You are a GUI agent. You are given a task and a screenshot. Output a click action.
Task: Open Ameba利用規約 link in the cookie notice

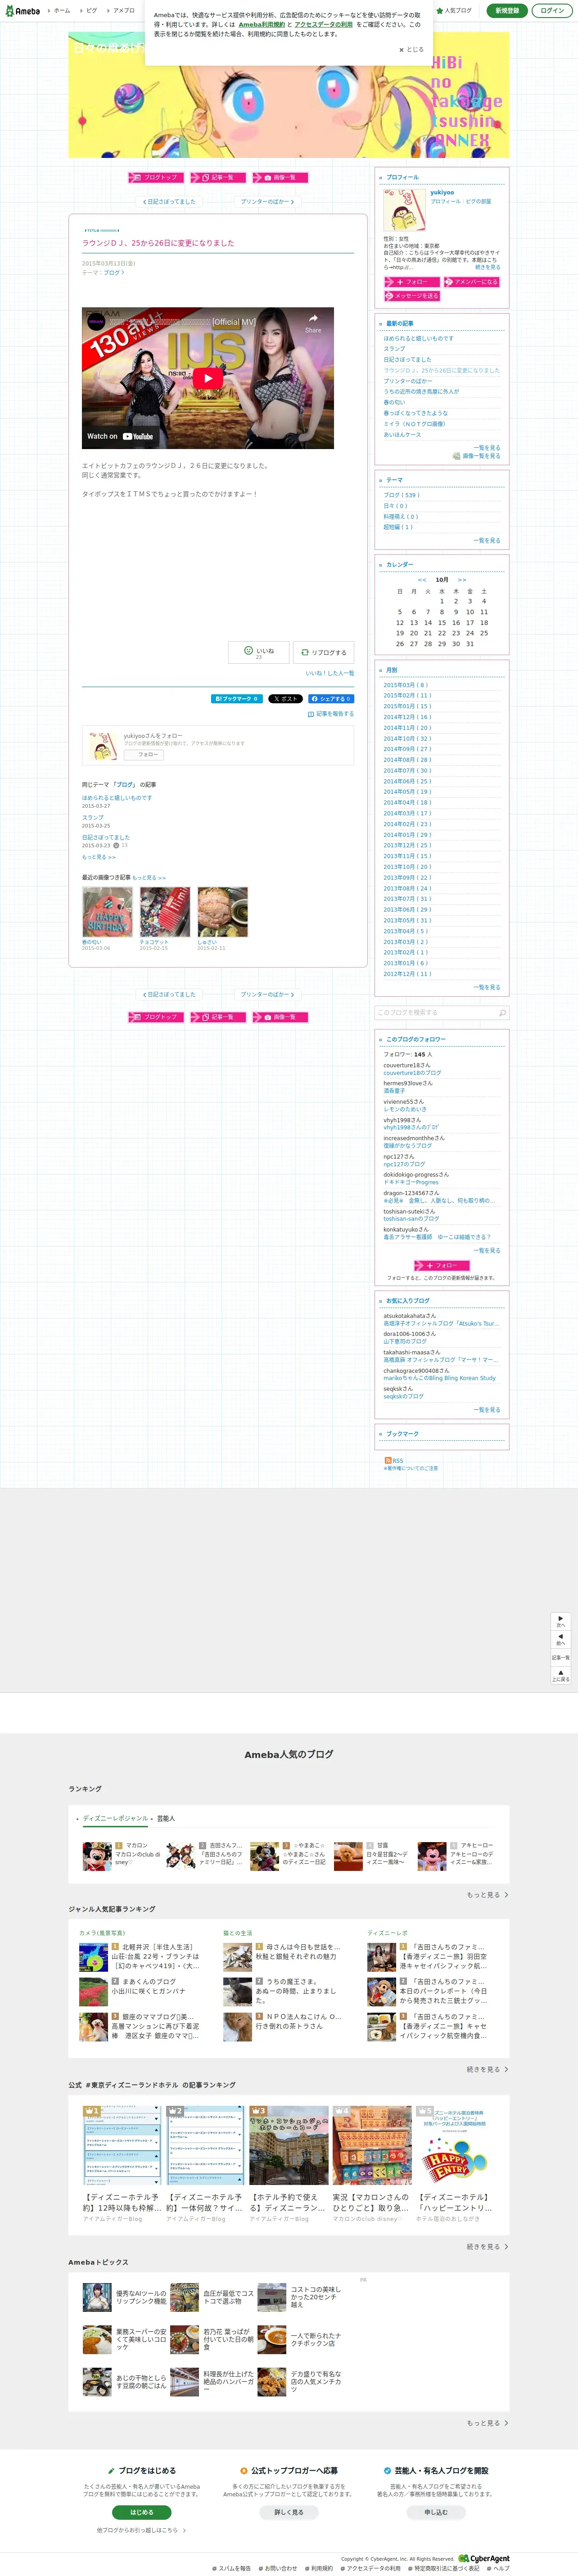[x=261, y=24]
